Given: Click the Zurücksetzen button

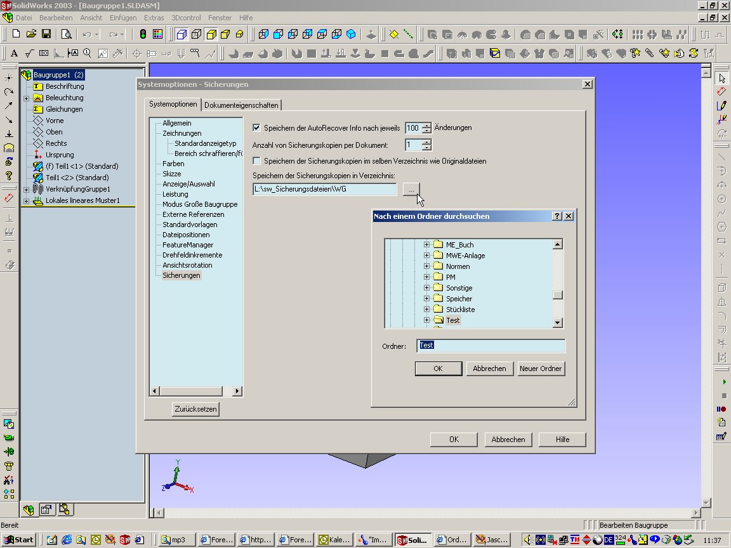Looking at the screenshot, I should [x=195, y=409].
